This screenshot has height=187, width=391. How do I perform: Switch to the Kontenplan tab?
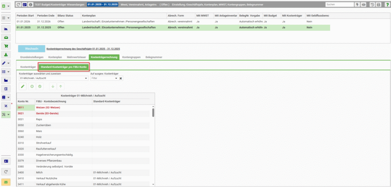pos(55,57)
